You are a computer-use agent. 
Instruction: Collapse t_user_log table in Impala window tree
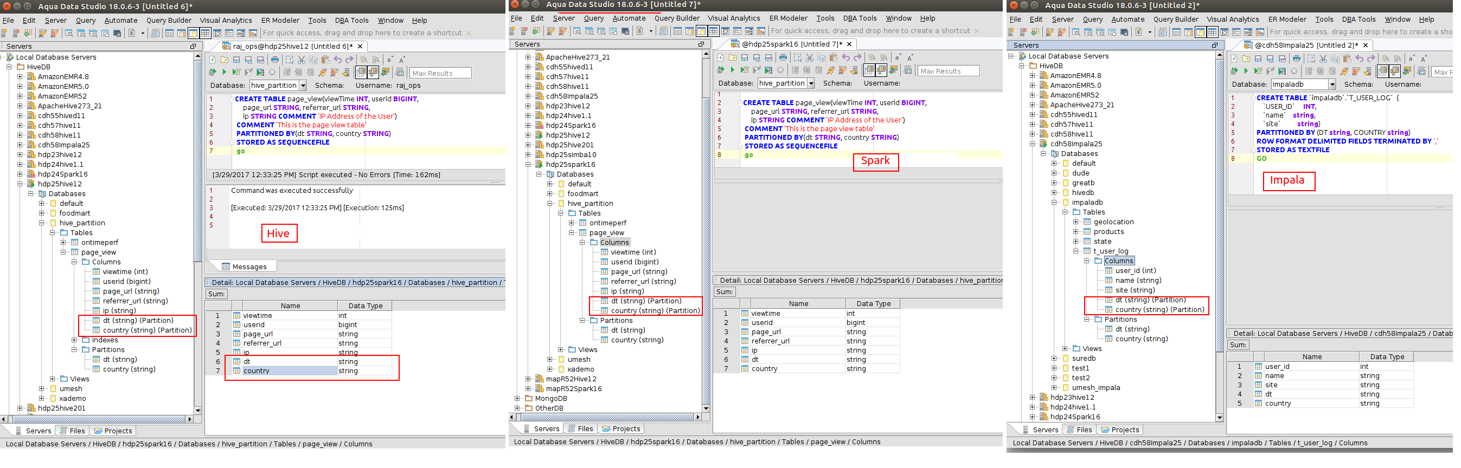pyautogui.click(x=1076, y=251)
